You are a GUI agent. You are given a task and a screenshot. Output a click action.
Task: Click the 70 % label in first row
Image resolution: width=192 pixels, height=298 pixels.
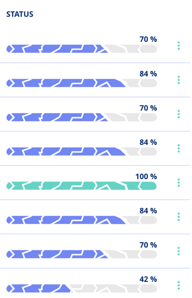148,39
